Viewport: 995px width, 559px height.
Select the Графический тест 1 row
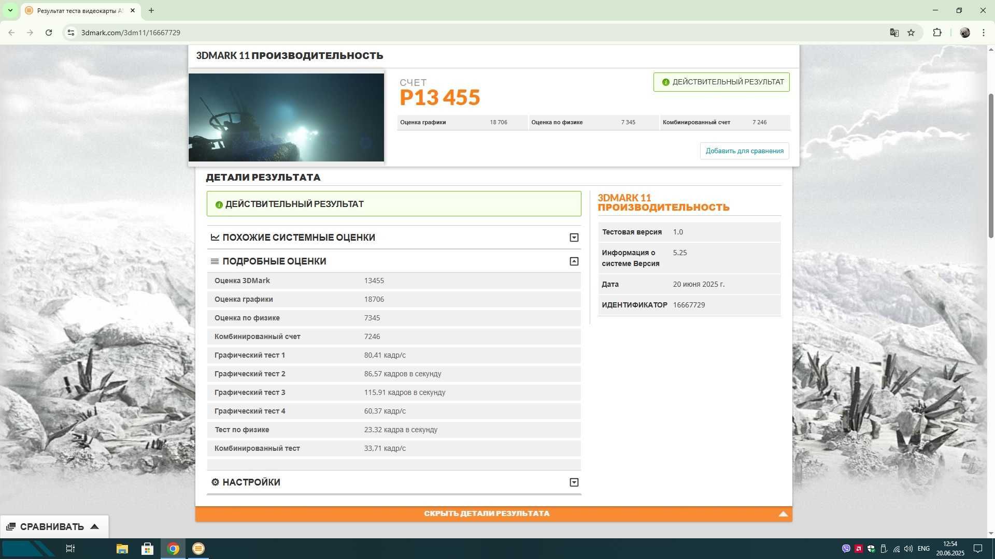pyautogui.click(x=394, y=356)
